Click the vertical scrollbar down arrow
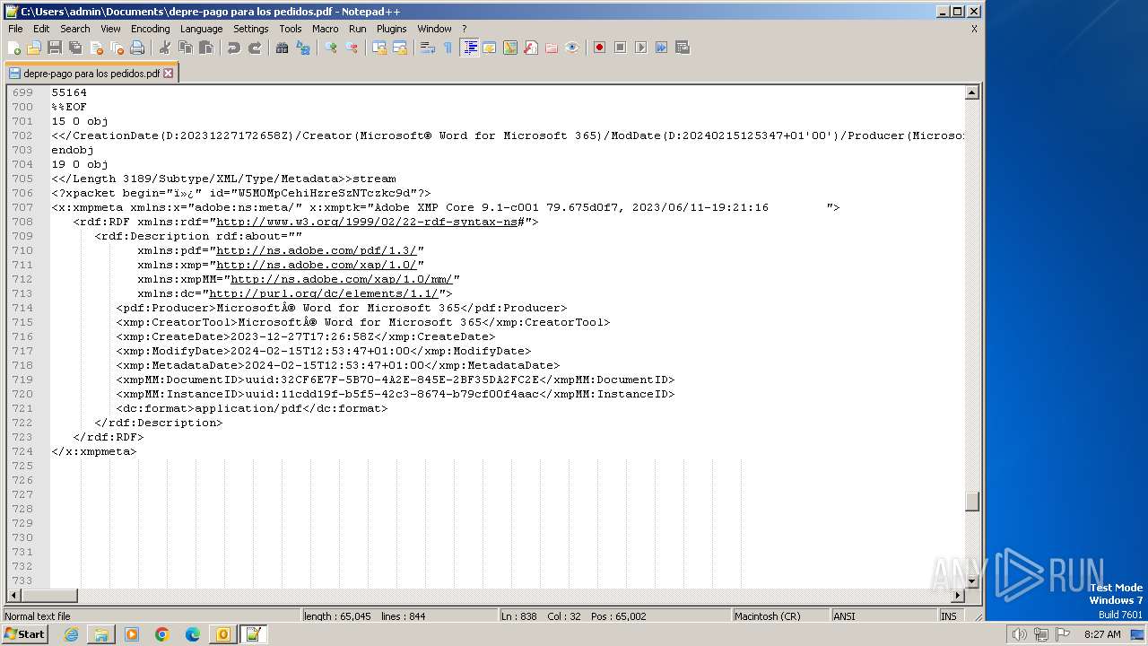This screenshot has height=646, width=1148. coord(972,581)
